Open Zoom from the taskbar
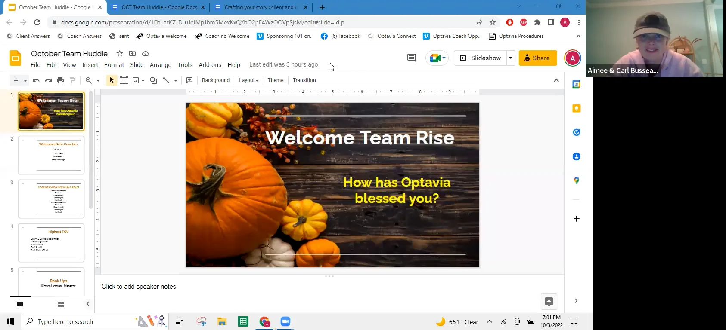Image resolution: width=726 pixels, height=330 pixels. (285, 321)
